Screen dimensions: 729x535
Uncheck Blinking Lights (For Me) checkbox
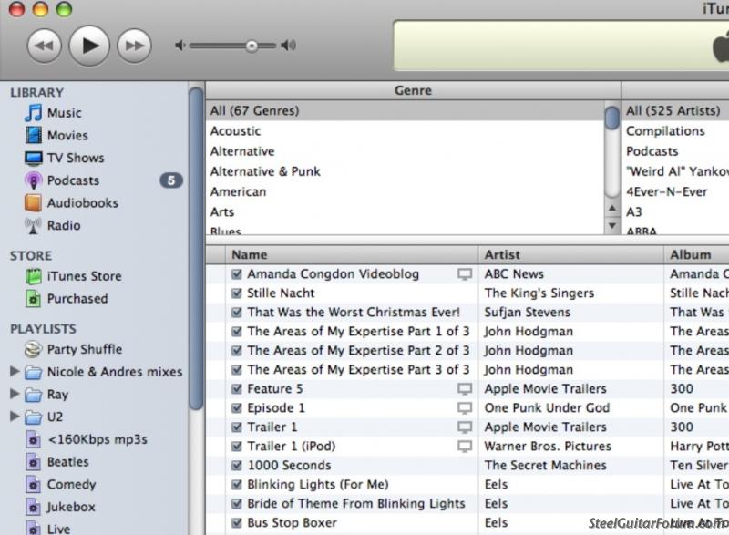pyautogui.click(x=237, y=485)
